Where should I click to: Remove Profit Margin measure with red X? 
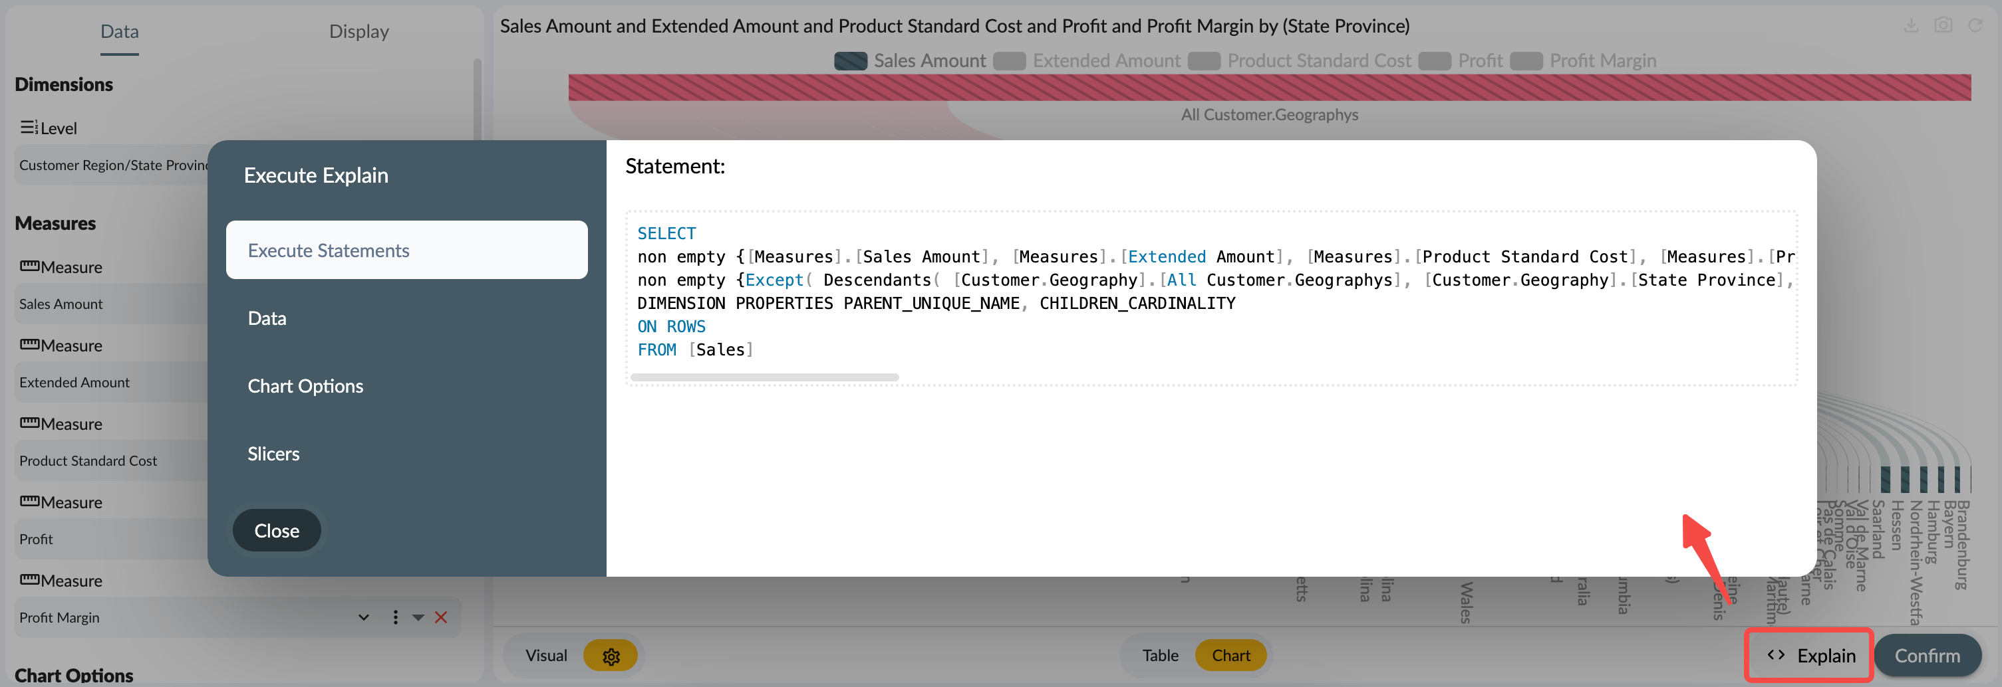441,617
